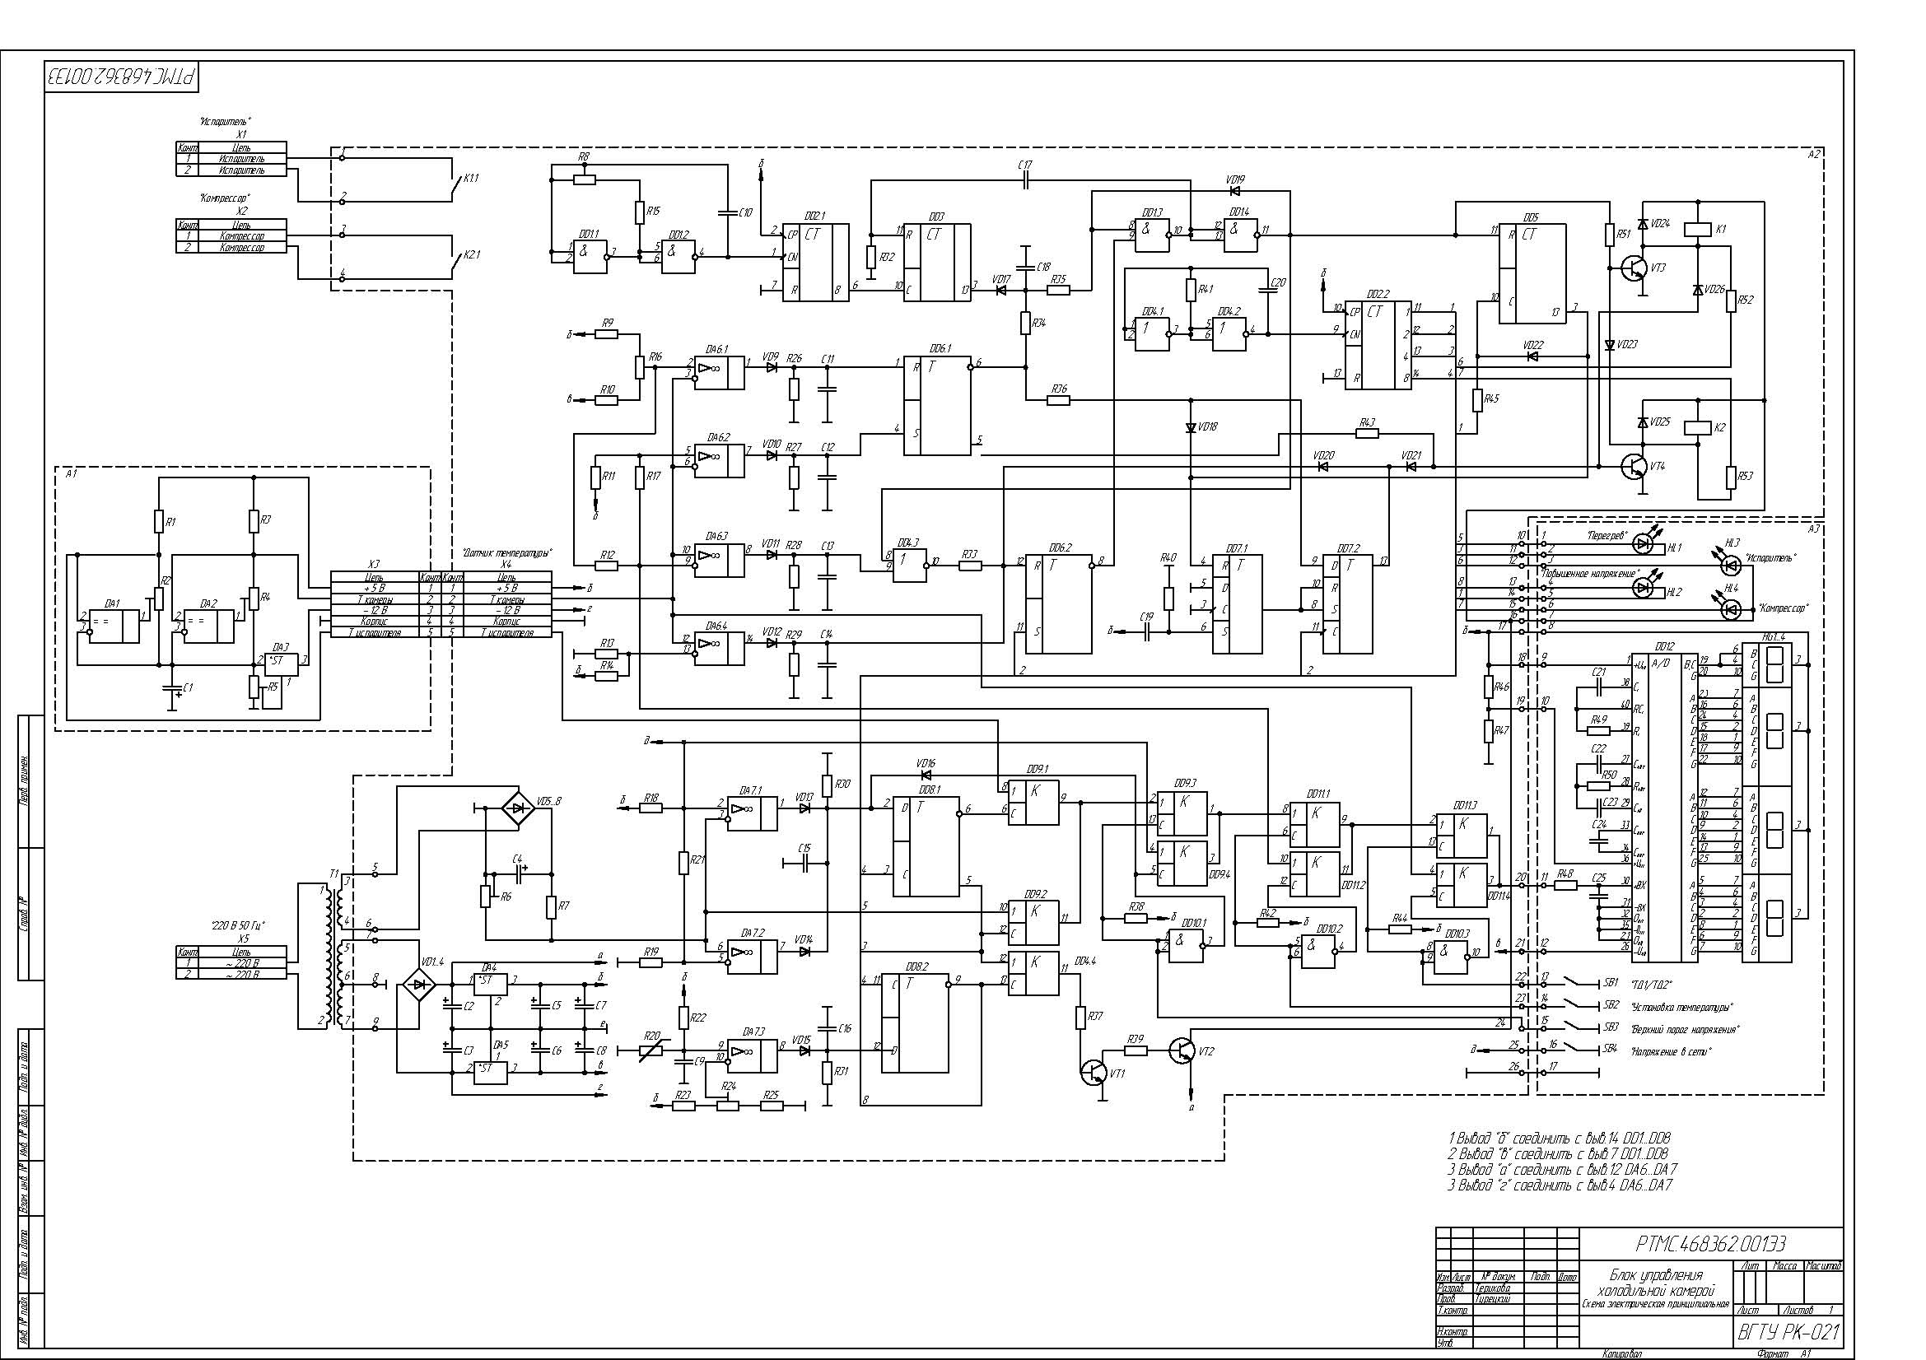Click 'Напряжение в сети' label
This screenshot has width=1926, height=1360.
point(1670,1051)
